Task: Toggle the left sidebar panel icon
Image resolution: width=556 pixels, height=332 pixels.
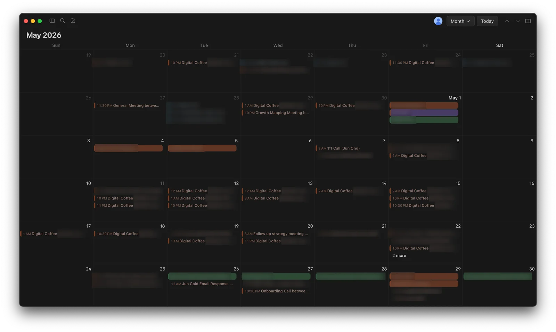Action: point(52,21)
